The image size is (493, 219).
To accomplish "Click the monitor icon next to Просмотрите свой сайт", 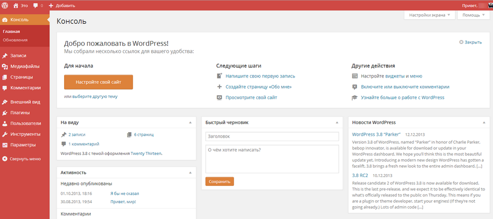I will 219,98.
